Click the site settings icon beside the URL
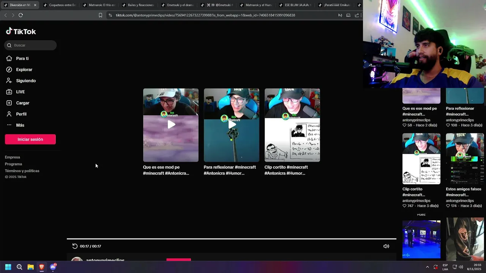The height and width of the screenshot is (273, 486). [110, 15]
